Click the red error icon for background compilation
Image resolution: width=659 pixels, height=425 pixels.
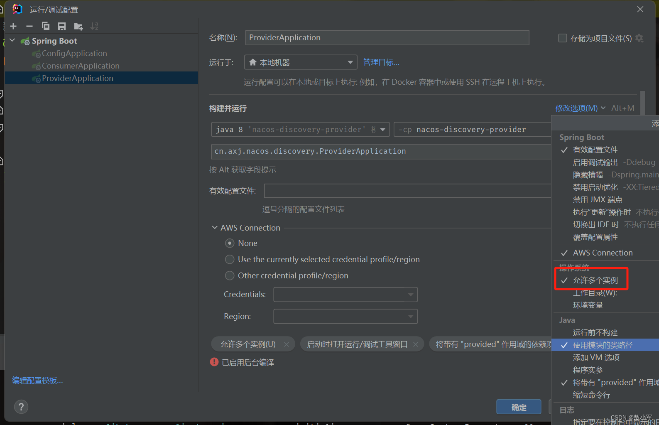click(x=214, y=362)
